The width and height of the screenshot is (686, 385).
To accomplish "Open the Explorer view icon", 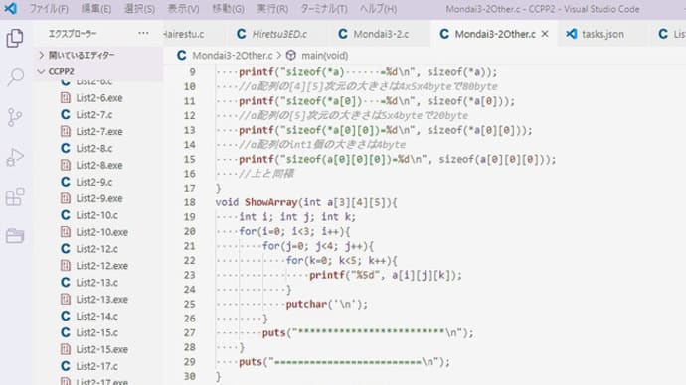I will pos(15,38).
